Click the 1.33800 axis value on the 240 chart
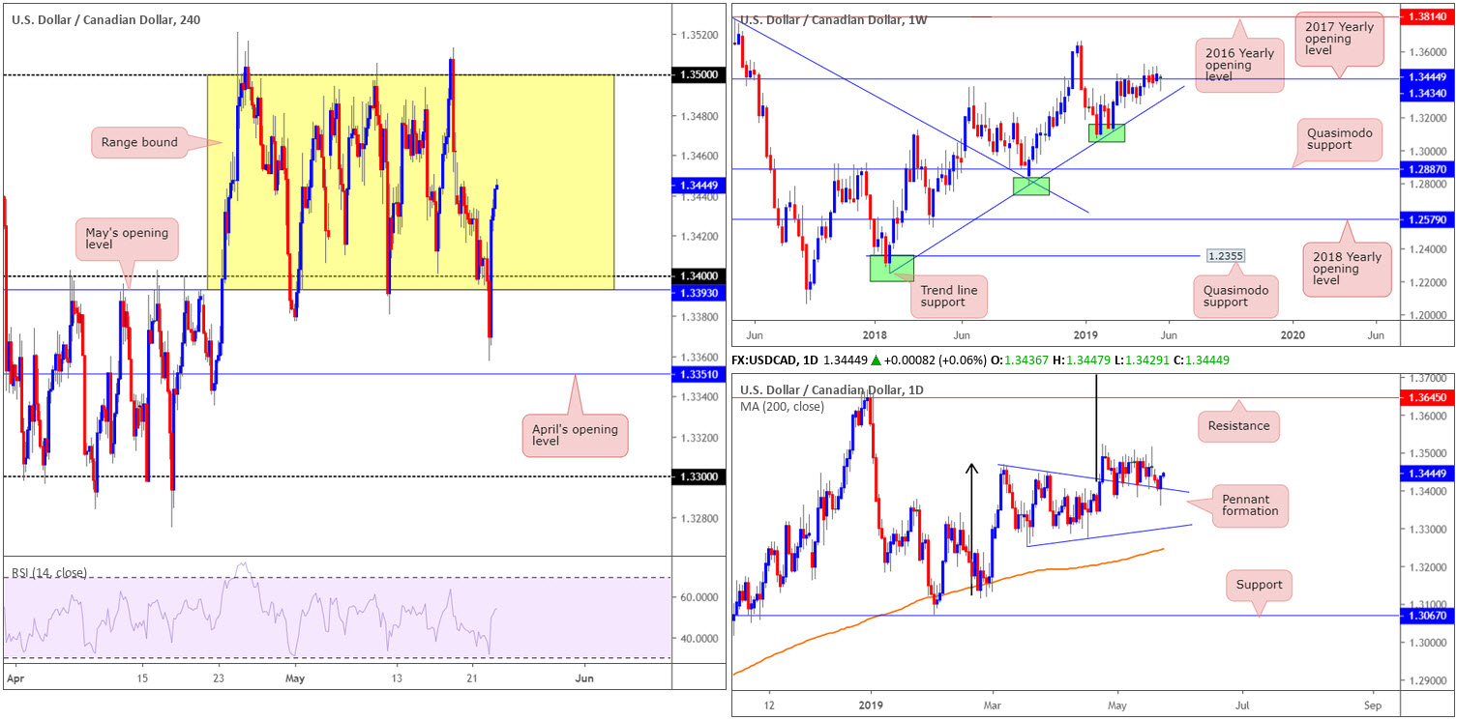1457x720 pixels. [701, 316]
